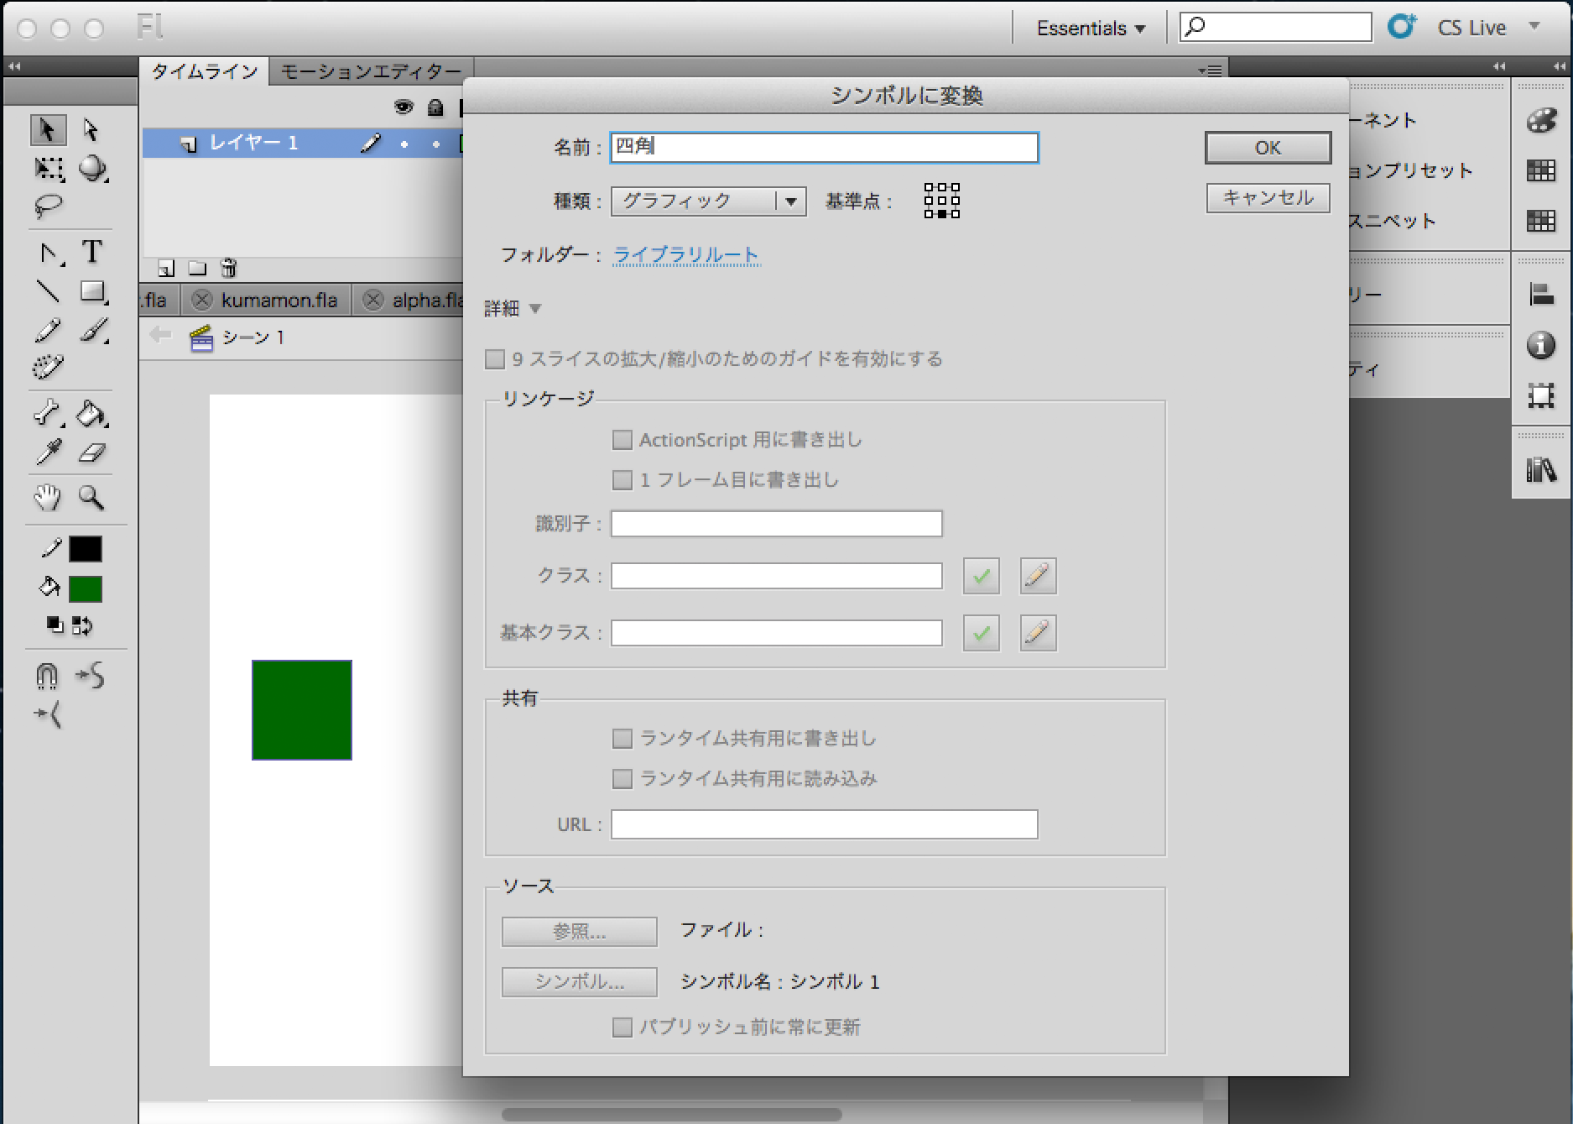Screen dimensions: 1573x1124
Task: Select the Pencil tool
Action: tap(48, 330)
